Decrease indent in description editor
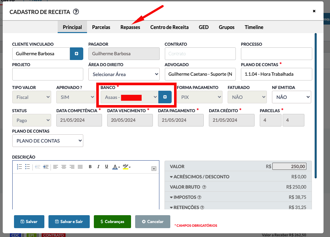Viewport: 330px width, 237px height. [38, 167]
